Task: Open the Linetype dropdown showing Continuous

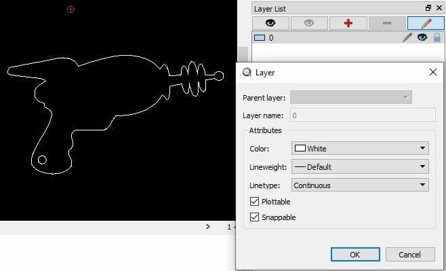Action: click(360, 185)
